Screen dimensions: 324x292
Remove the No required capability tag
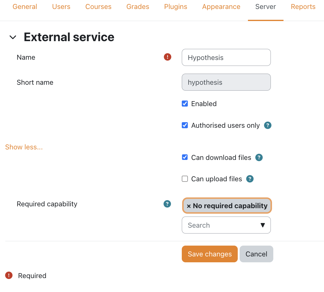(x=189, y=206)
